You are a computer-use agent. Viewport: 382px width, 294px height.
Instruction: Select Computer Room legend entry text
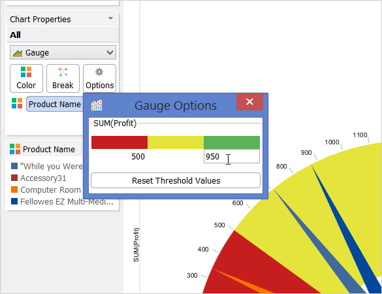click(x=50, y=189)
